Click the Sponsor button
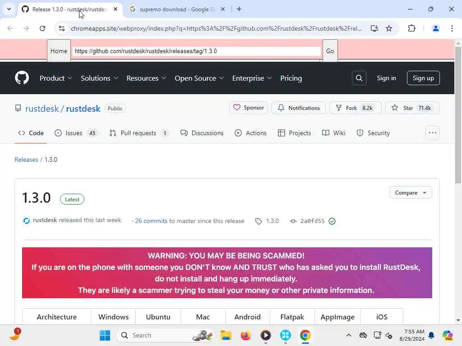Image resolution: width=462 pixels, height=346 pixels. coord(249,108)
